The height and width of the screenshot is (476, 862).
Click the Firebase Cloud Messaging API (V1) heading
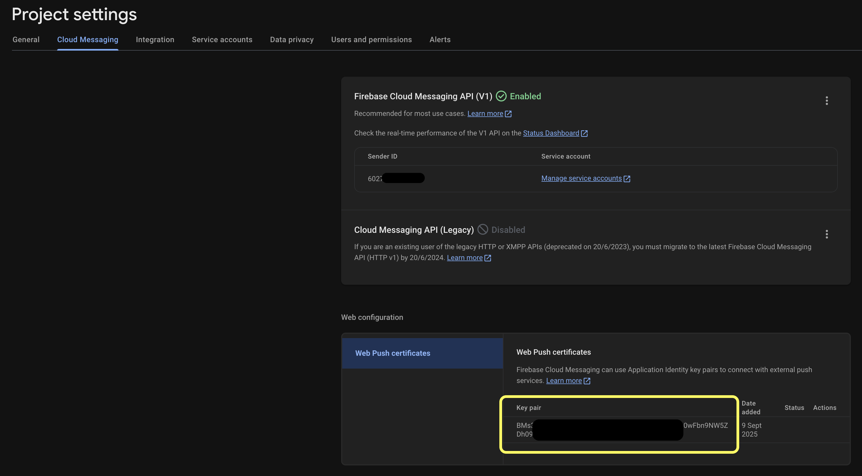[x=423, y=96]
